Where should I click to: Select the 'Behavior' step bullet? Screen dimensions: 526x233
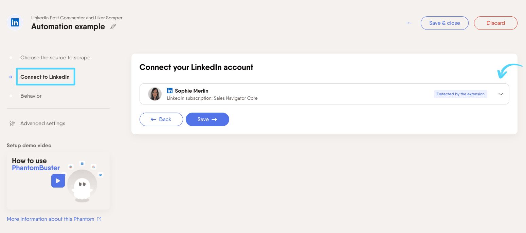click(11, 96)
